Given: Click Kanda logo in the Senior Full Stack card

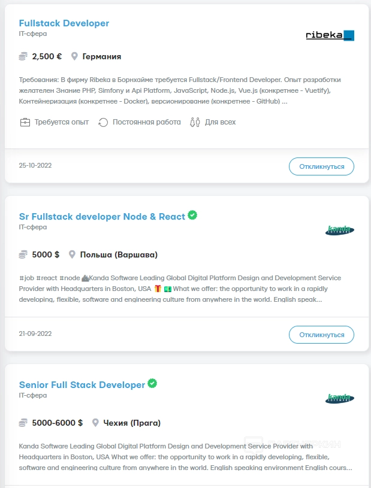Looking at the screenshot, I should tap(340, 398).
